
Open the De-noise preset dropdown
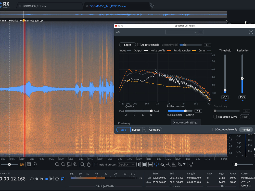(x=181, y=32)
